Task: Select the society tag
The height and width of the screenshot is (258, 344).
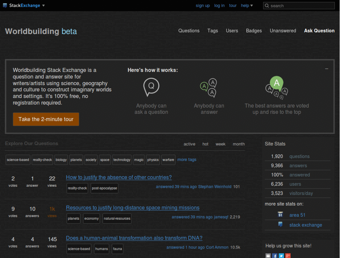Action: (91, 160)
